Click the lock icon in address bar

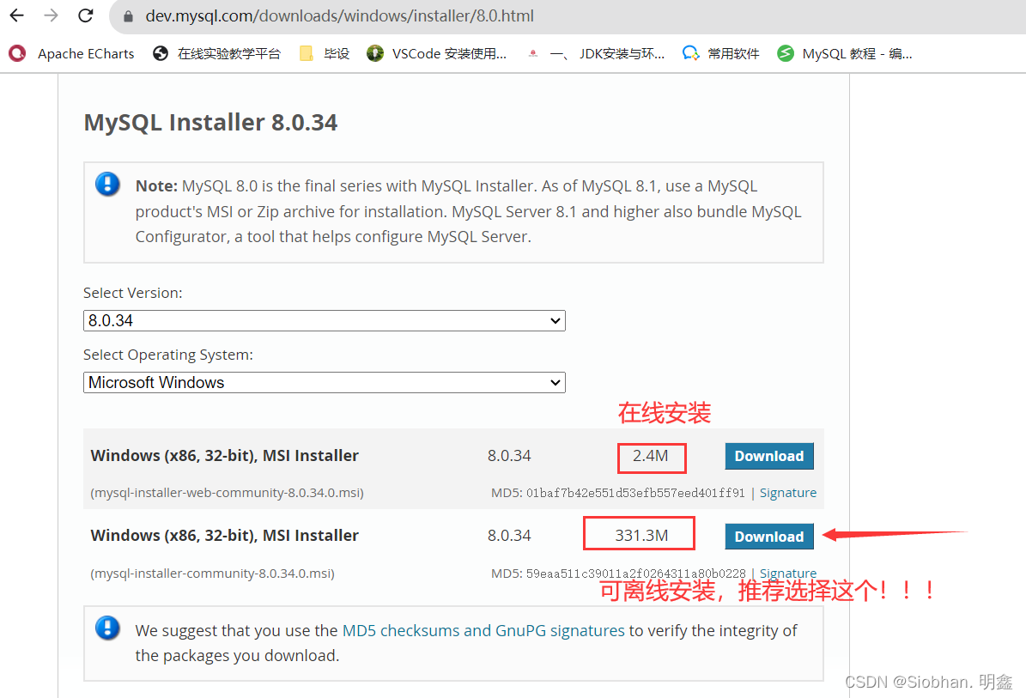128,16
